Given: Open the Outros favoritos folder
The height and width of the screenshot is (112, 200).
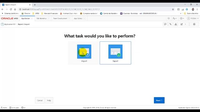Looking at the screenshot, I should click(x=191, y=13).
